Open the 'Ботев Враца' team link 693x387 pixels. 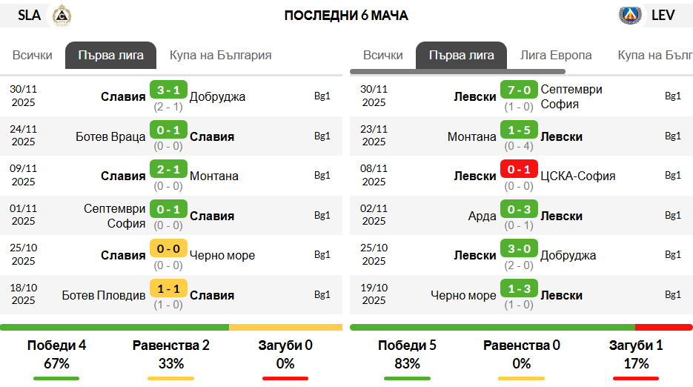110,136
